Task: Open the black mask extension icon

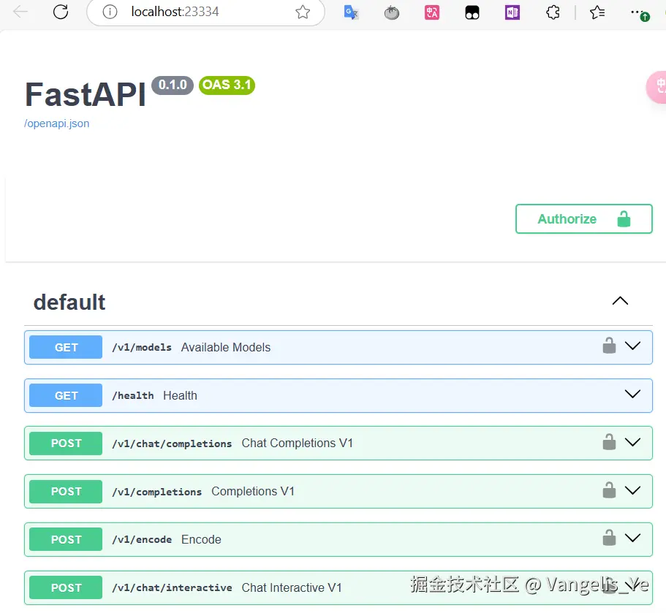Action: pos(472,12)
